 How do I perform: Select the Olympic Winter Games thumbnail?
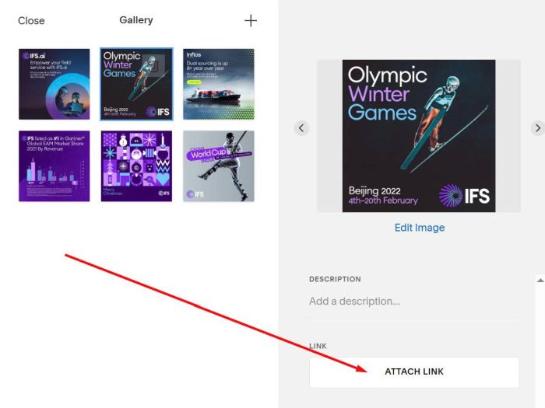pyautogui.click(x=136, y=84)
